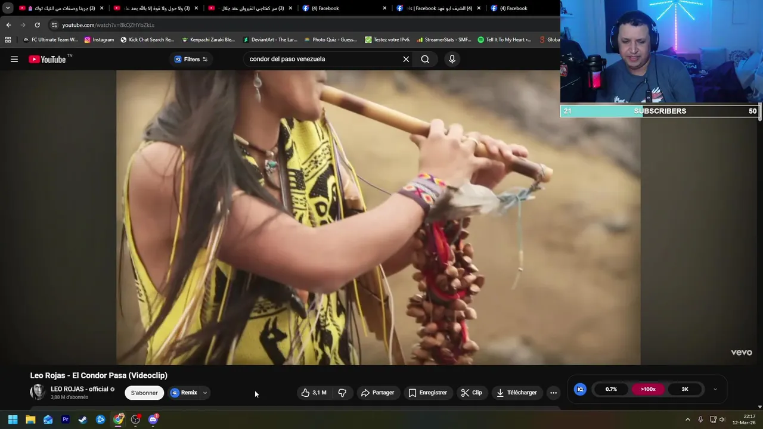Screen dimensions: 763x429
Task: Open the Kenpachi Zaraki Ble... bookmark
Action: click(208, 40)
